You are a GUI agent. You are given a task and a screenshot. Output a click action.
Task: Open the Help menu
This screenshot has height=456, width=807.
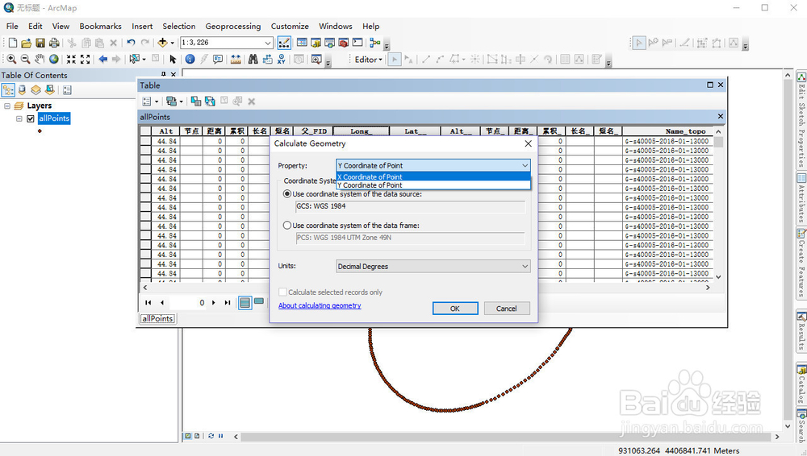pos(370,27)
